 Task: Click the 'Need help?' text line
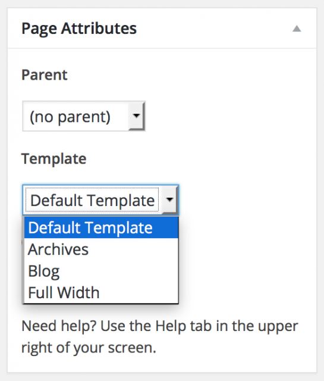coord(160,326)
